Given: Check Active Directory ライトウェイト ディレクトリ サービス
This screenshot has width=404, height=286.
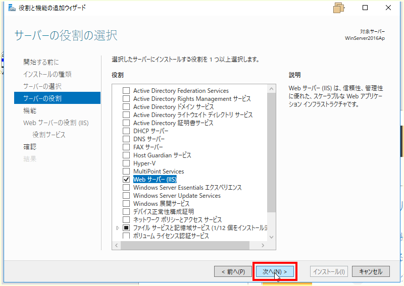Looking at the screenshot, I should [x=126, y=115].
